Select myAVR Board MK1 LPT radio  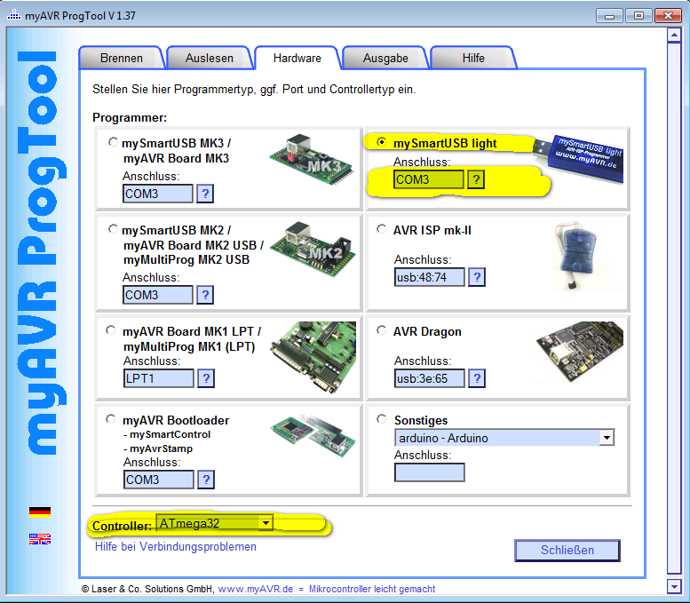coord(111,330)
